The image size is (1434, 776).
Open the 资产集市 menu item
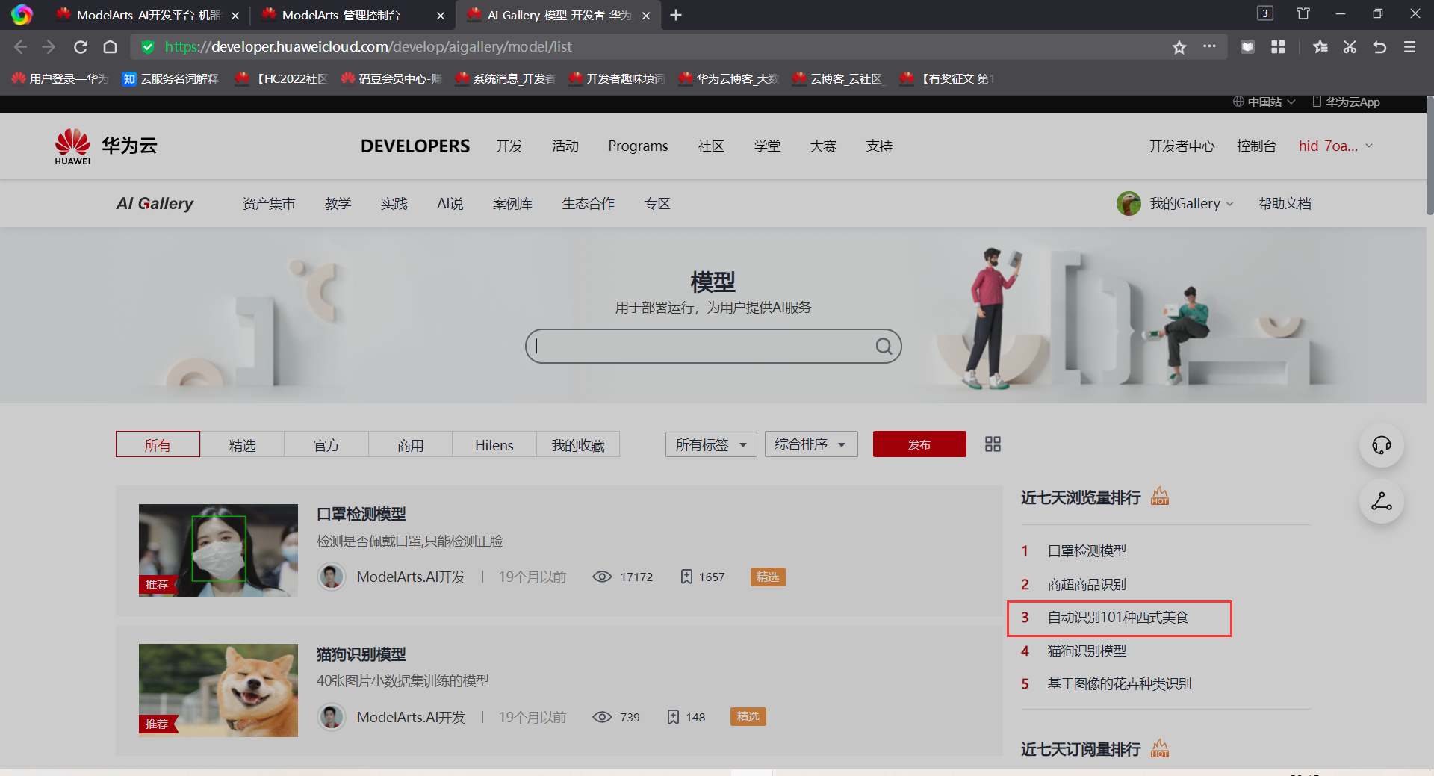coord(269,203)
